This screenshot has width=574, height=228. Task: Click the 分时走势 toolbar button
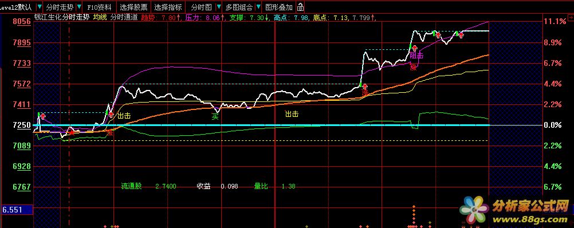[x=60, y=7]
